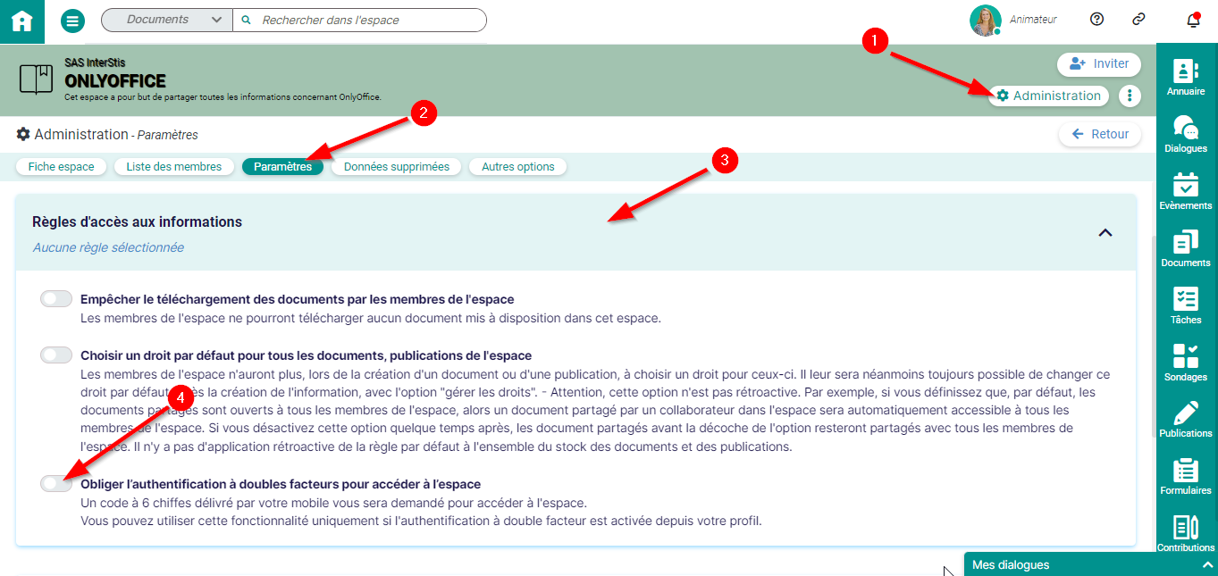The height and width of the screenshot is (576, 1218).
Task: Open the notifications bell
Action: tap(1193, 20)
